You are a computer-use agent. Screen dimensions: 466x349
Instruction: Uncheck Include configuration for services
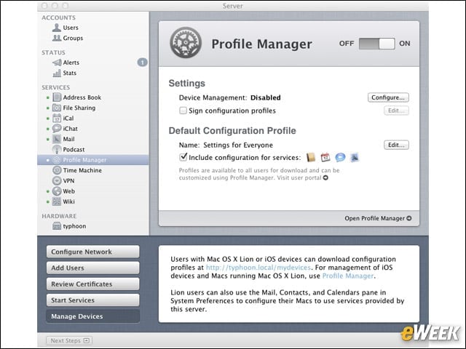click(183, 157)
